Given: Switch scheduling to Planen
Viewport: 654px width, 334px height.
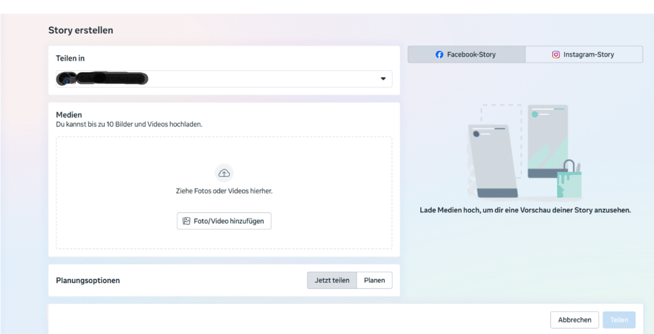Looking at the screenshot, I should click(x=374, y=280).
